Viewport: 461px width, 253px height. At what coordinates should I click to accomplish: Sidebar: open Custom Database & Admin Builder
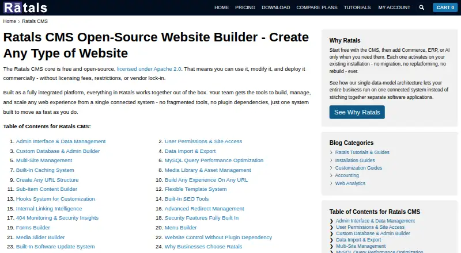coord(373,233)
